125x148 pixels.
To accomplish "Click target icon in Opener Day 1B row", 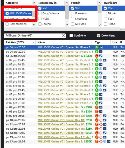I will 101,120.
